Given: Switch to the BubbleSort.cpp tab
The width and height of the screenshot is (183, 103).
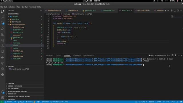Looking at the screenshot, I should 53,11.
